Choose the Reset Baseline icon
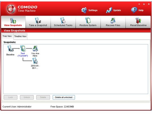Image resolution: width=152 pixels, height=114 pixels. tap(138, 21)
